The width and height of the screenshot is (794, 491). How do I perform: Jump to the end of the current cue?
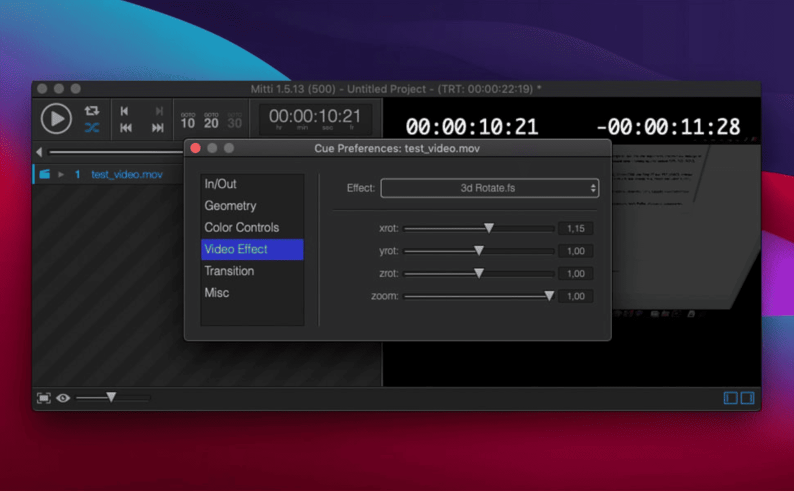coord(159,111)
